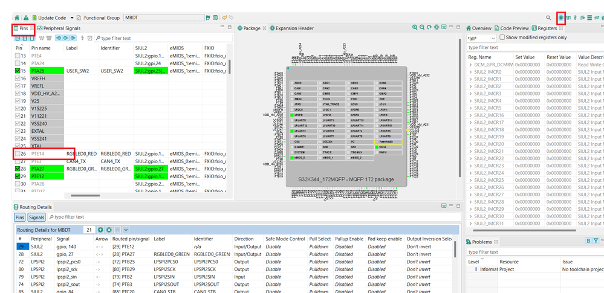The width and height of the screenshot is (604, 293).
Task: Check the checkbox for pin 13 PTE4
Action: 18,56
